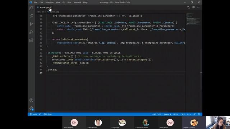
Task: Open the File menu
Action: pos(36,3)
